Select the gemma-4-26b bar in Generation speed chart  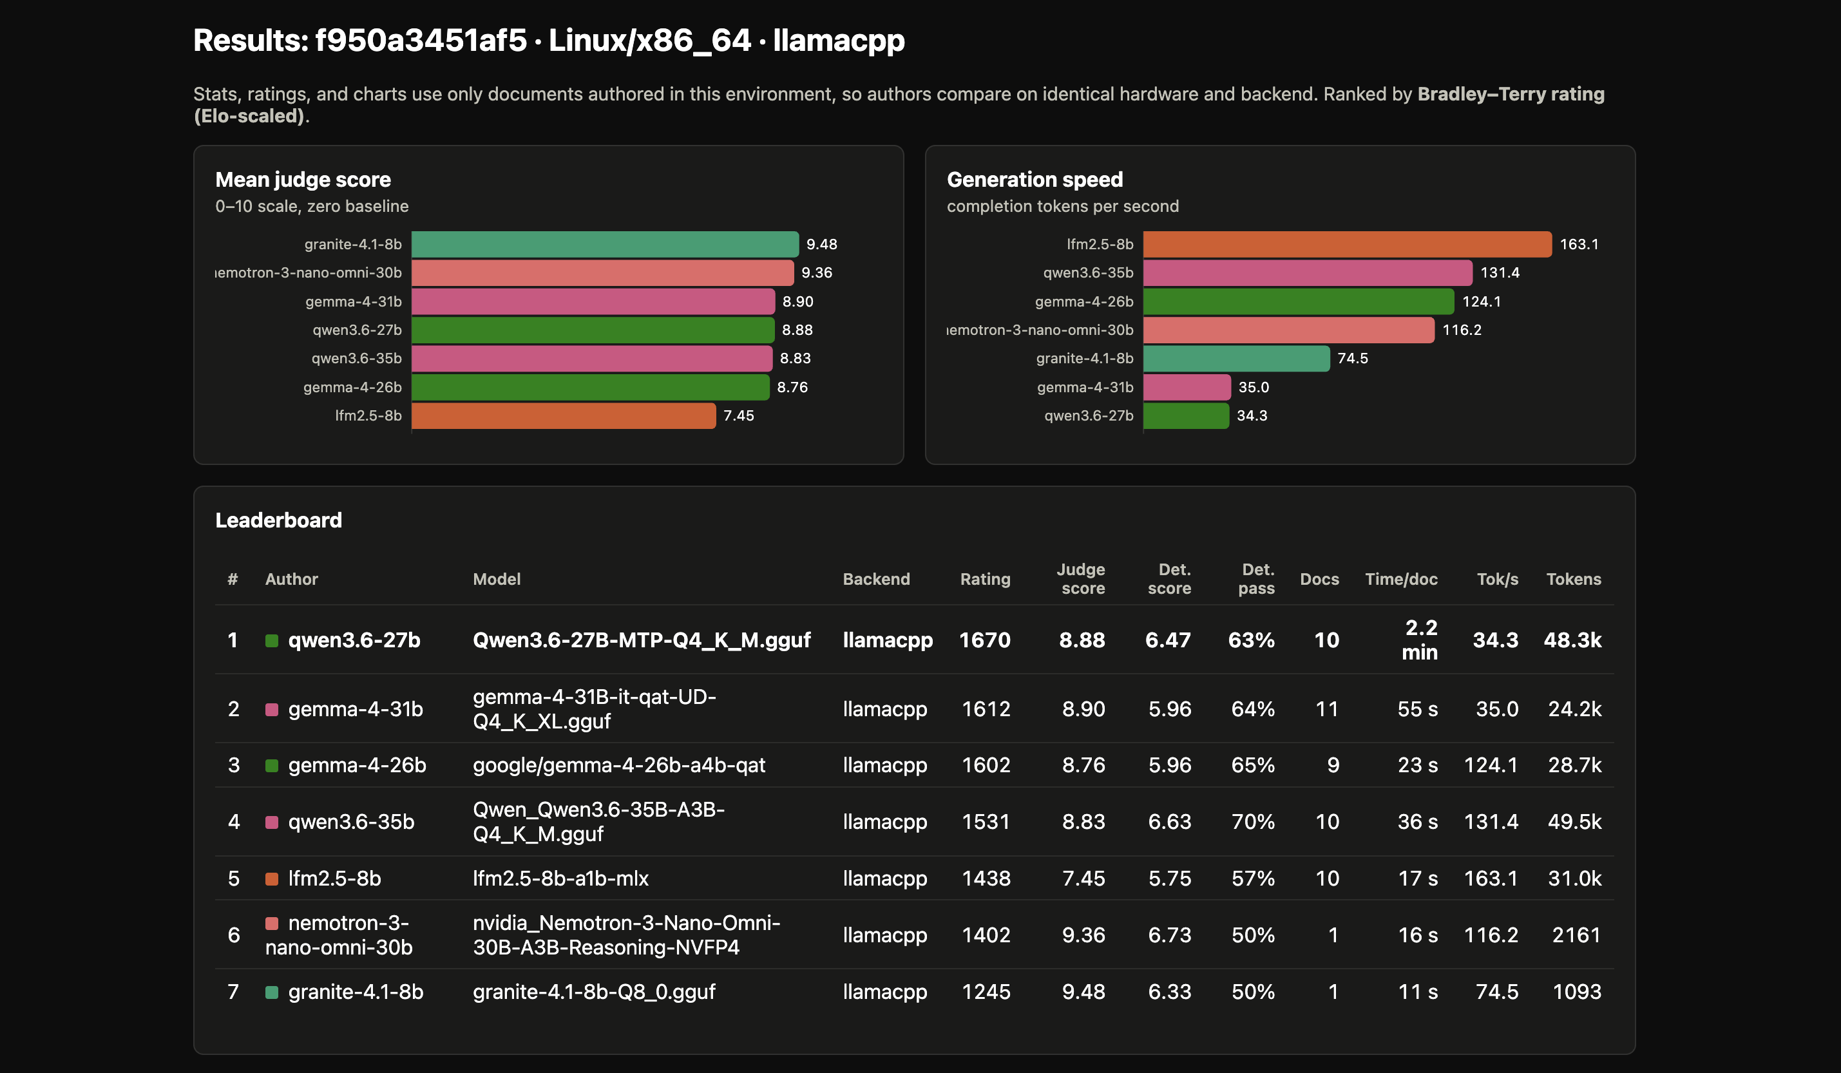(1299, 301)
